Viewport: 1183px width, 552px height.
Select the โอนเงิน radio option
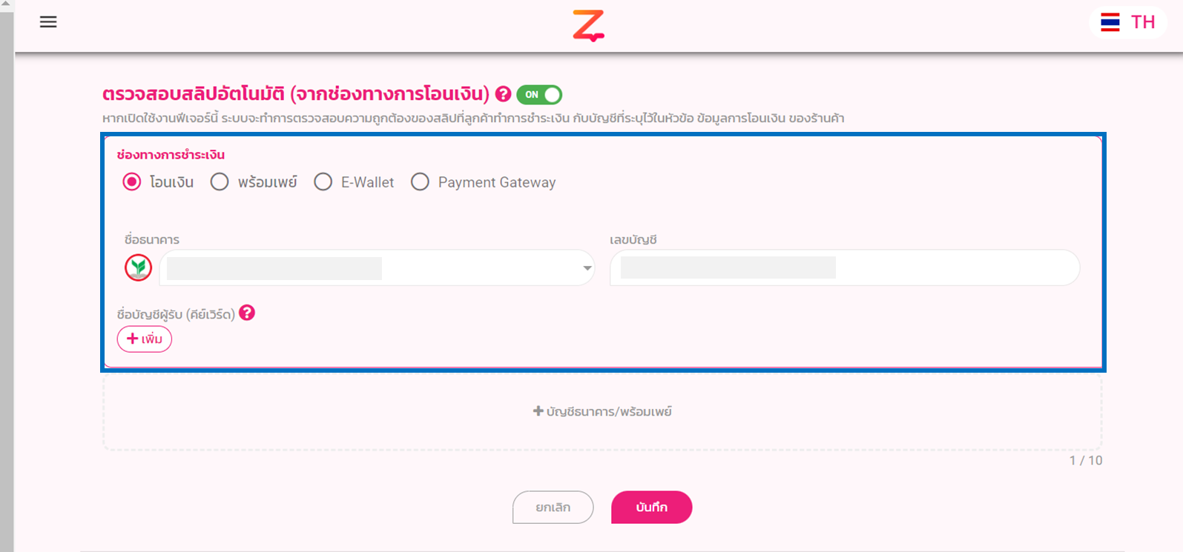(132, 182)
